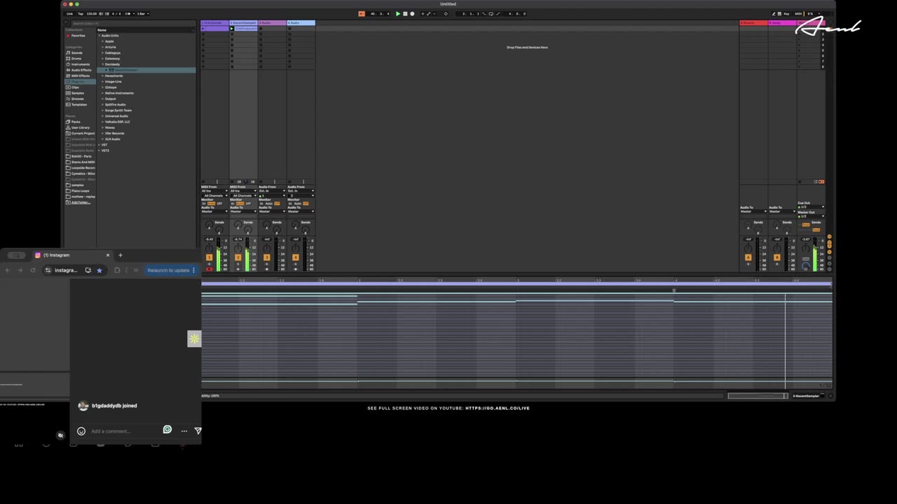The image size is (897, 504).
Task: Select Favorites collection in browser
Action: (x=78, y=36)
